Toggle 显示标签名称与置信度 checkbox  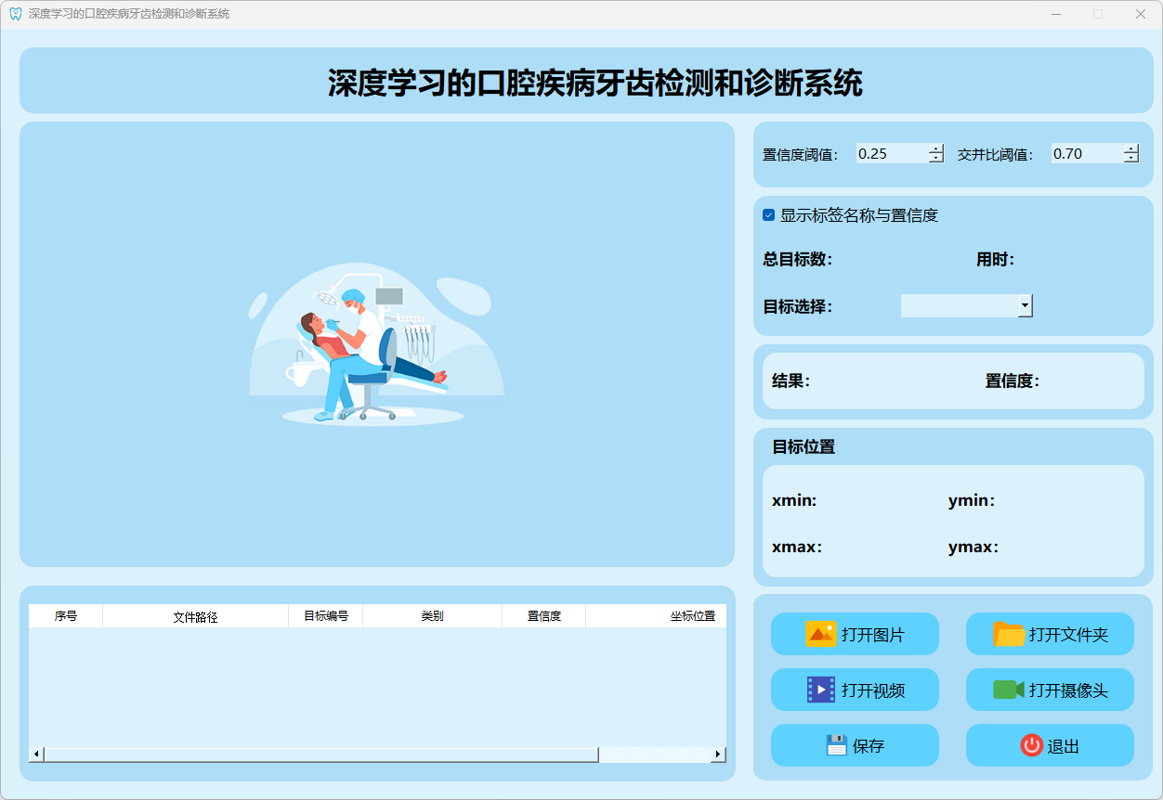pos(769,215)
